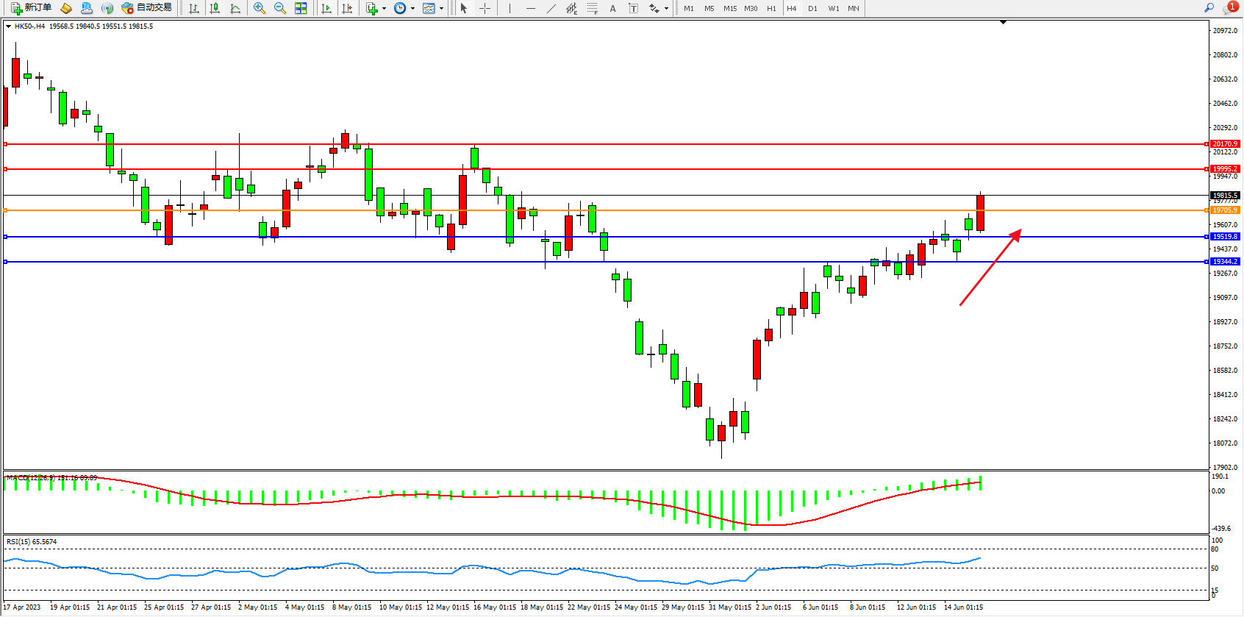Switch chart to candlestick mode
This screenshot has width=1244, height=617.
tap(215, 8)
